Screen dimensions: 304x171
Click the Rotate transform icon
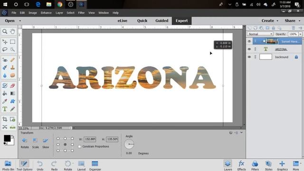pyautogui.click(x=25, y=141)
